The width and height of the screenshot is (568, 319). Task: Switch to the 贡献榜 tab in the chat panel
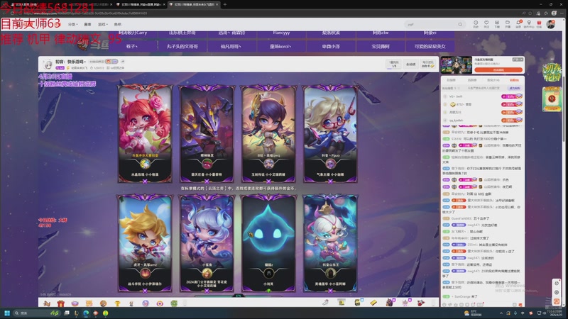451,80
